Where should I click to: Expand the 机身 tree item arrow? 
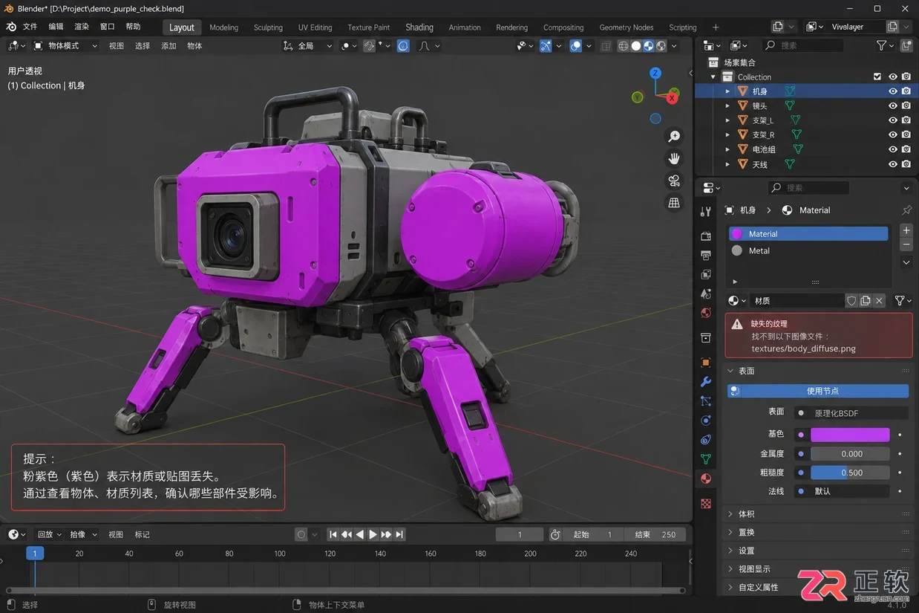tap(727, 91)
